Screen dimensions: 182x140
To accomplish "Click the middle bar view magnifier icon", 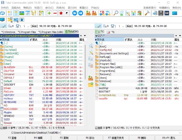I will click(x=91, y=46).
